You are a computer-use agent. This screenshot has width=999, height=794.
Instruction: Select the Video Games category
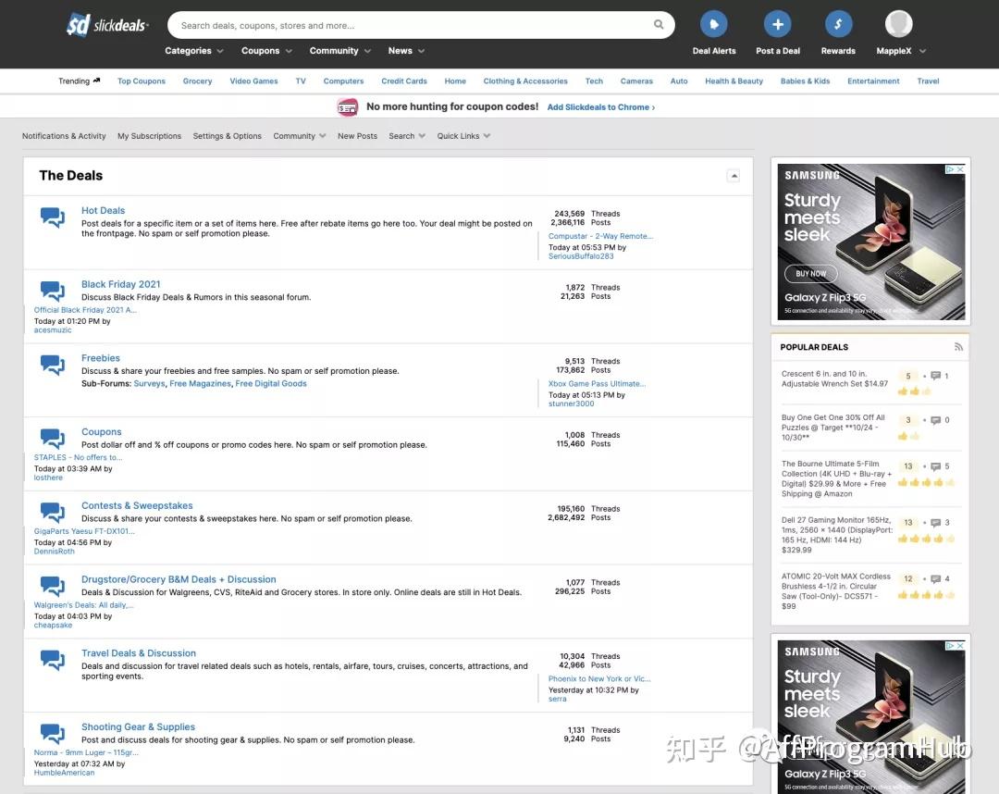(253, 81)
